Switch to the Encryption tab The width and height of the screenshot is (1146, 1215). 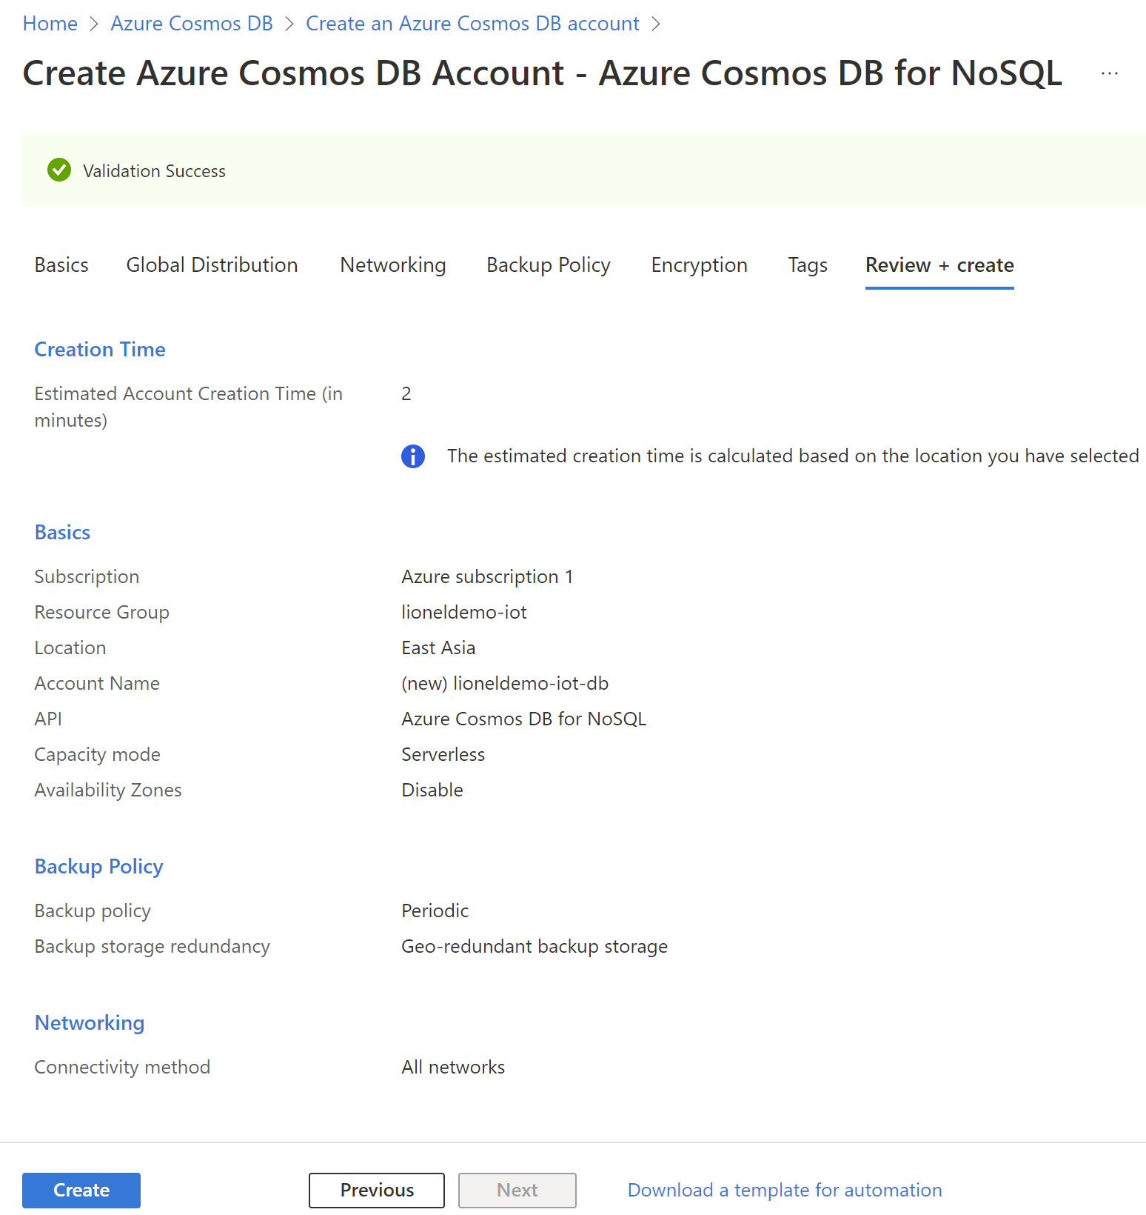click(x=700, y=265)
